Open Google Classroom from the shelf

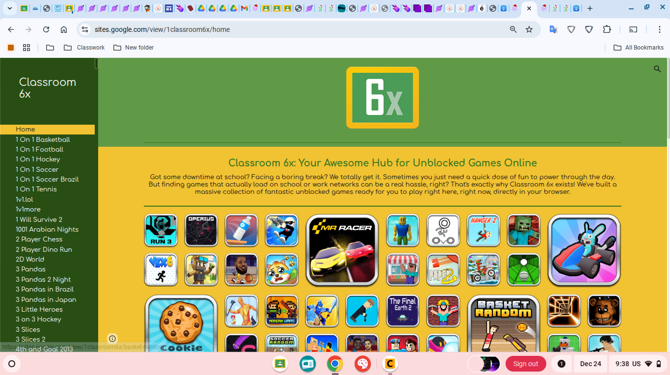coord(280,364)
